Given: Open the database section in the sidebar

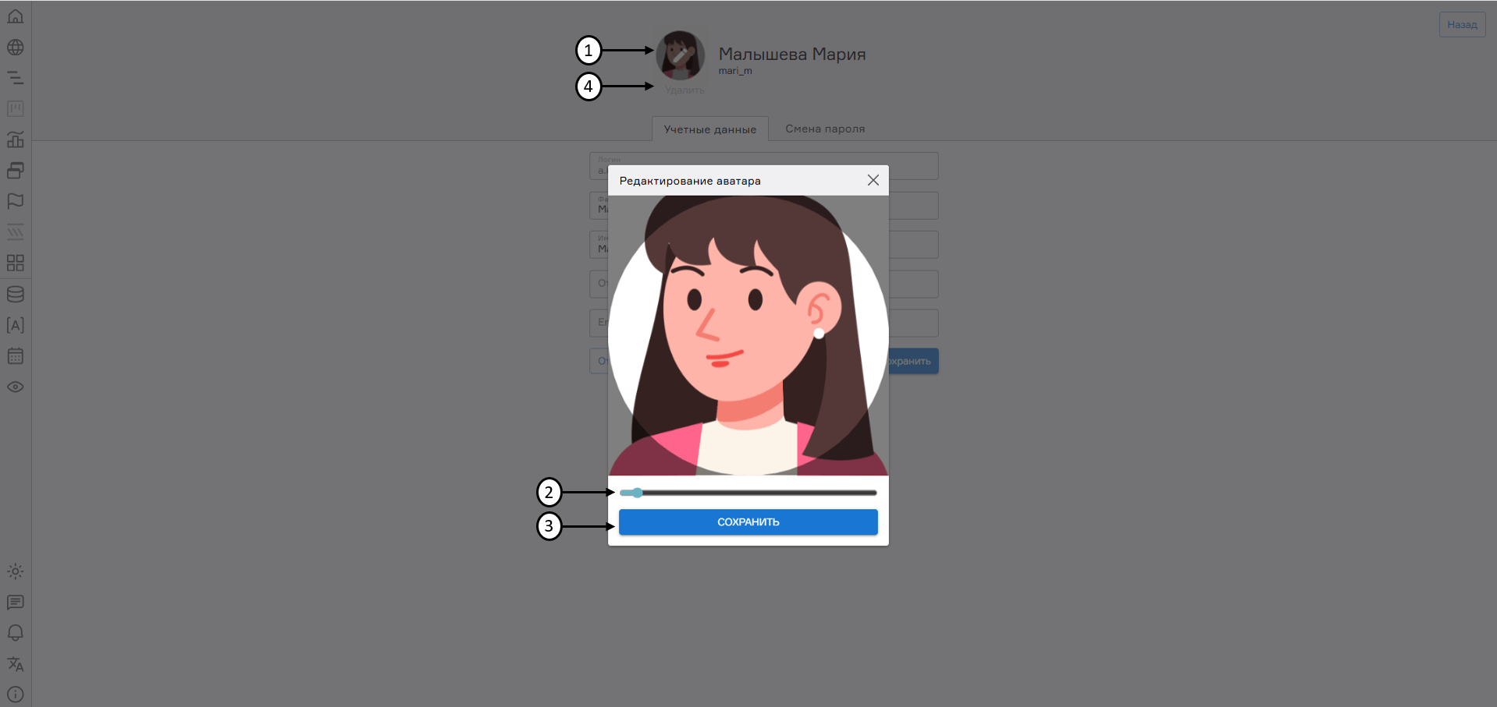Looking at the screenshot, I should click(16, 294).
